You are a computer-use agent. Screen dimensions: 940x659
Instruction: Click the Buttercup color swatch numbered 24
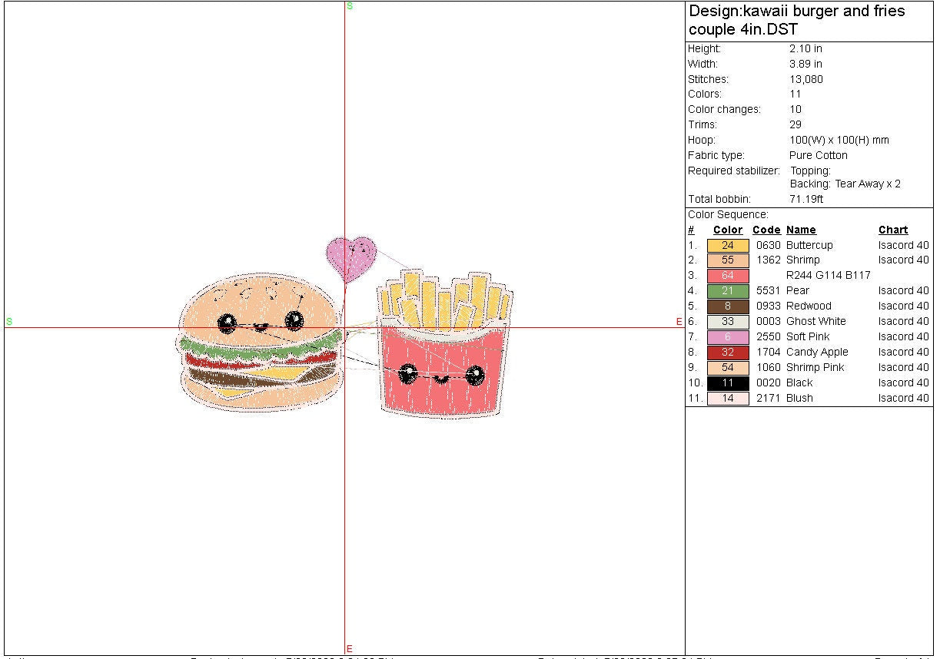pos(727,245)
